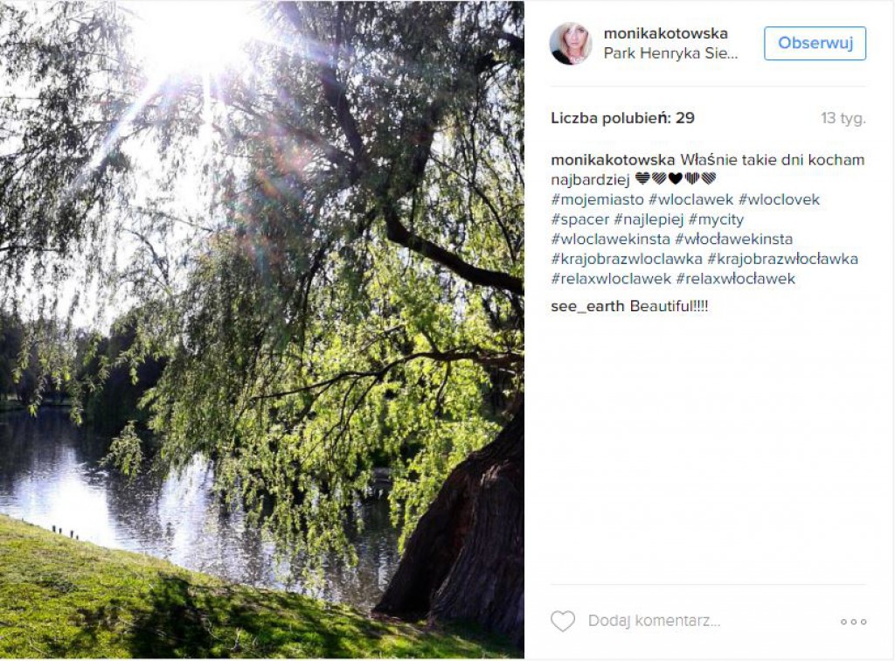Open the #najlepiej hashtag
The height and width of the screenshot is (661, 895).
coord(649,219)
